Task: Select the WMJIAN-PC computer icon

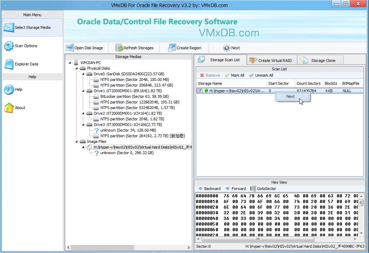Action: click(x=76, y=63)
